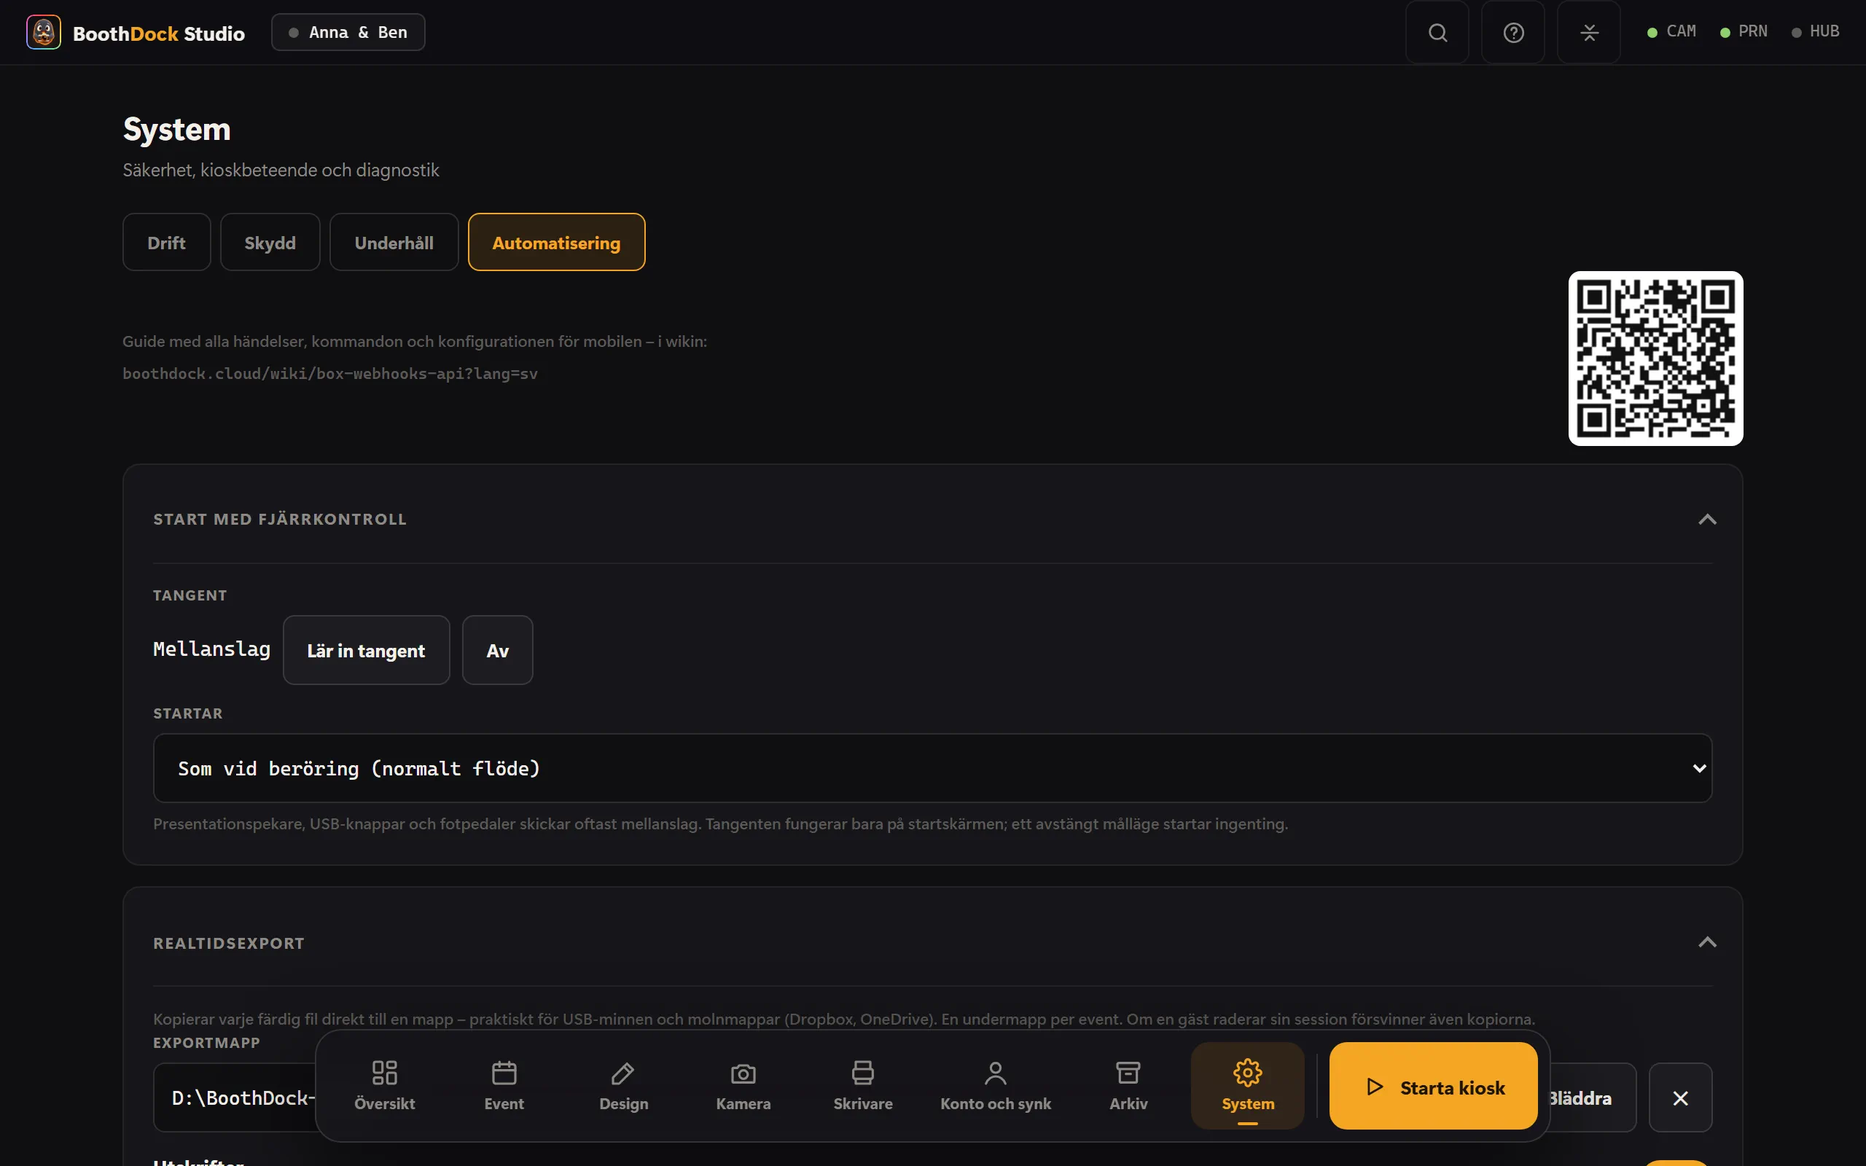
Task: Open Event in the bottom dock
Action: [x=504, y=1085]
